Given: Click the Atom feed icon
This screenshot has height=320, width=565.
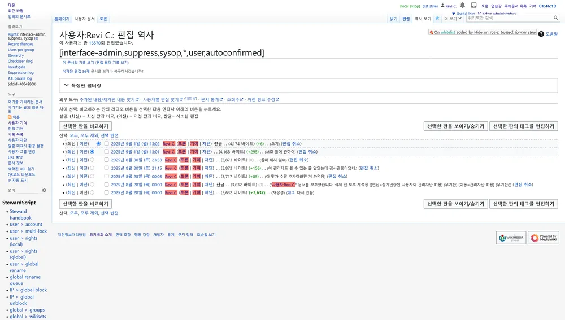Looking at the screenshot, I should [10, 117].
